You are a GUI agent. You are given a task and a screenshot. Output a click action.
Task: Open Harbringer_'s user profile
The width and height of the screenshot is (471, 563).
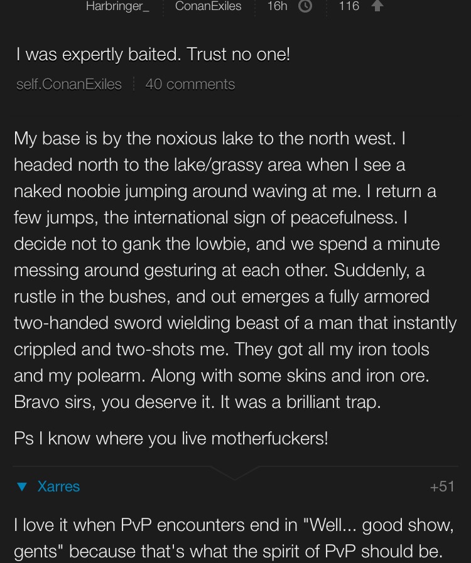pyautogui.click(x=117, y=6)
